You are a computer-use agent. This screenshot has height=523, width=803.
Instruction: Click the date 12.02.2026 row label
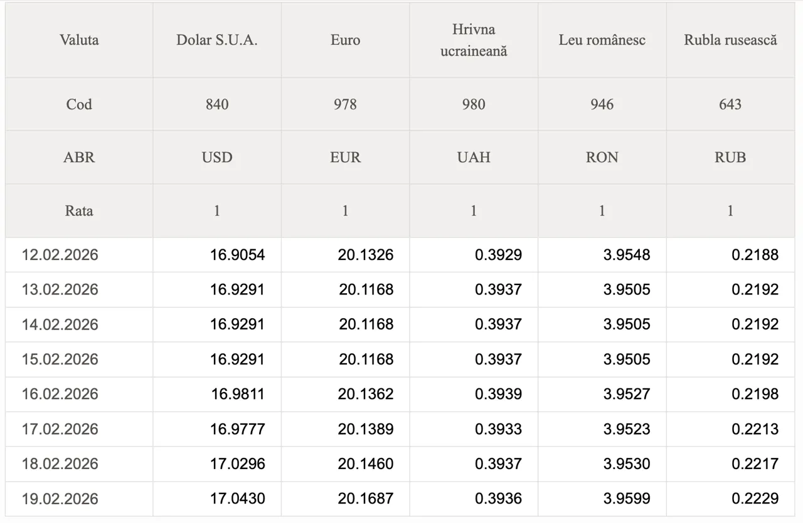(x=60, y=255)
